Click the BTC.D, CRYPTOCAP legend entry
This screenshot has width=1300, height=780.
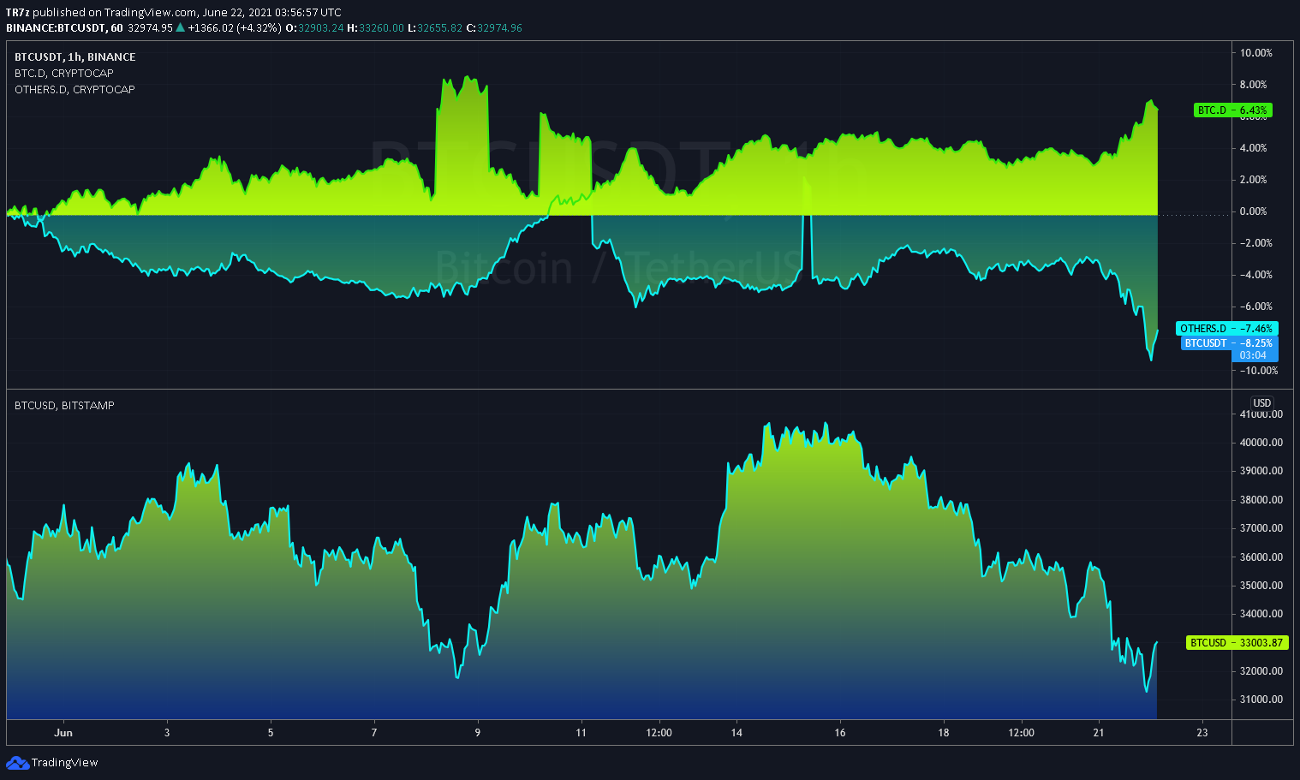point(64,74)
